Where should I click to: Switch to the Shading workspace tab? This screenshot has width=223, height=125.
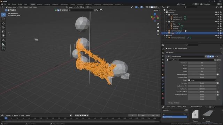coord(73,5)
